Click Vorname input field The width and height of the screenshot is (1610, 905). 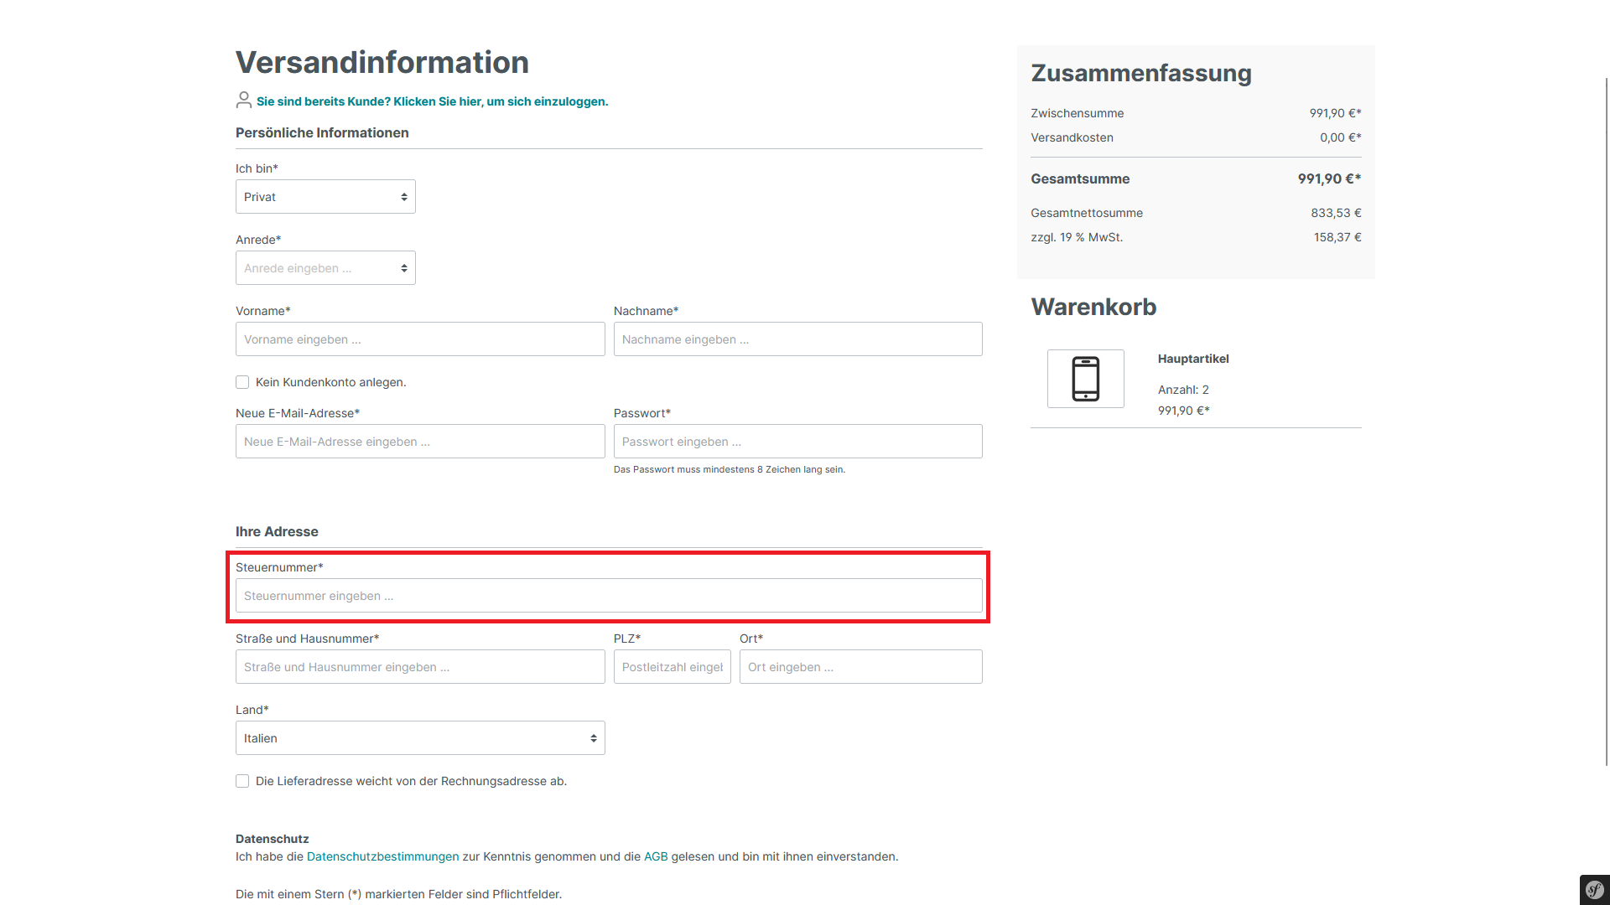[x=419, y=339]
